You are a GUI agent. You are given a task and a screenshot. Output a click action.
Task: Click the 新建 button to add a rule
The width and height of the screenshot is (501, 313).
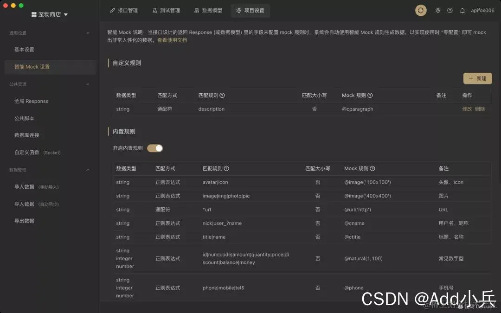[477, 78]
